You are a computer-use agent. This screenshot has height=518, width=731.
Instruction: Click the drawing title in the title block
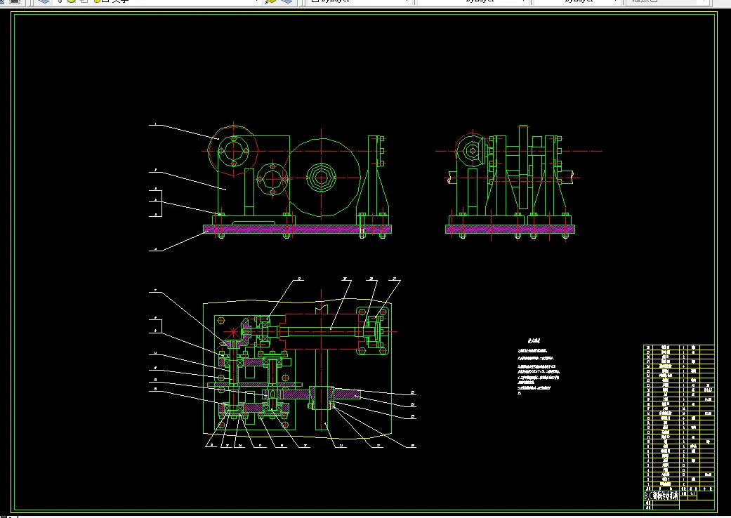661,496
